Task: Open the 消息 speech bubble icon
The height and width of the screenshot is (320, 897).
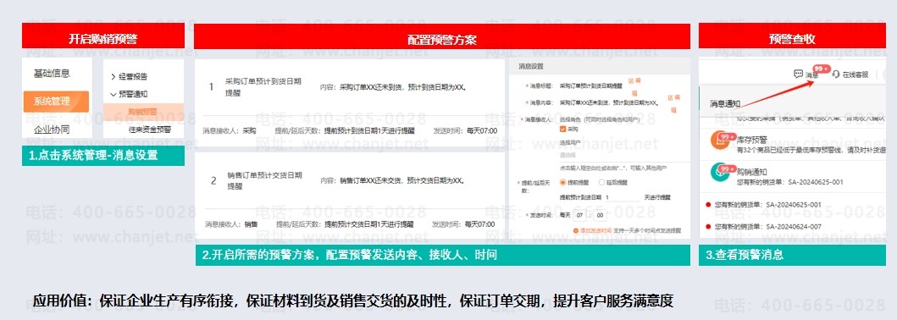Action: pyautogui.click(x=798, y=74)
